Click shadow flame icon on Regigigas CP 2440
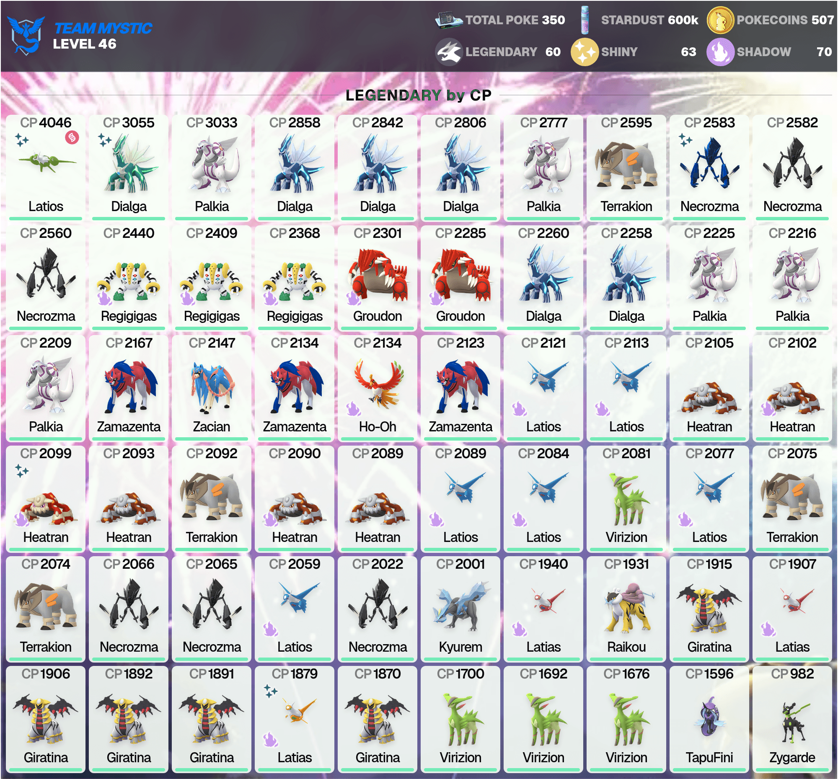Screen dimensions: 838x779 point(104,298)
